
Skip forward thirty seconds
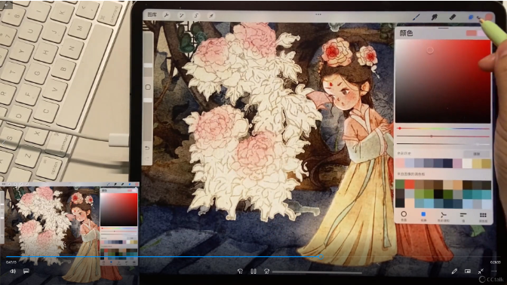267,271
